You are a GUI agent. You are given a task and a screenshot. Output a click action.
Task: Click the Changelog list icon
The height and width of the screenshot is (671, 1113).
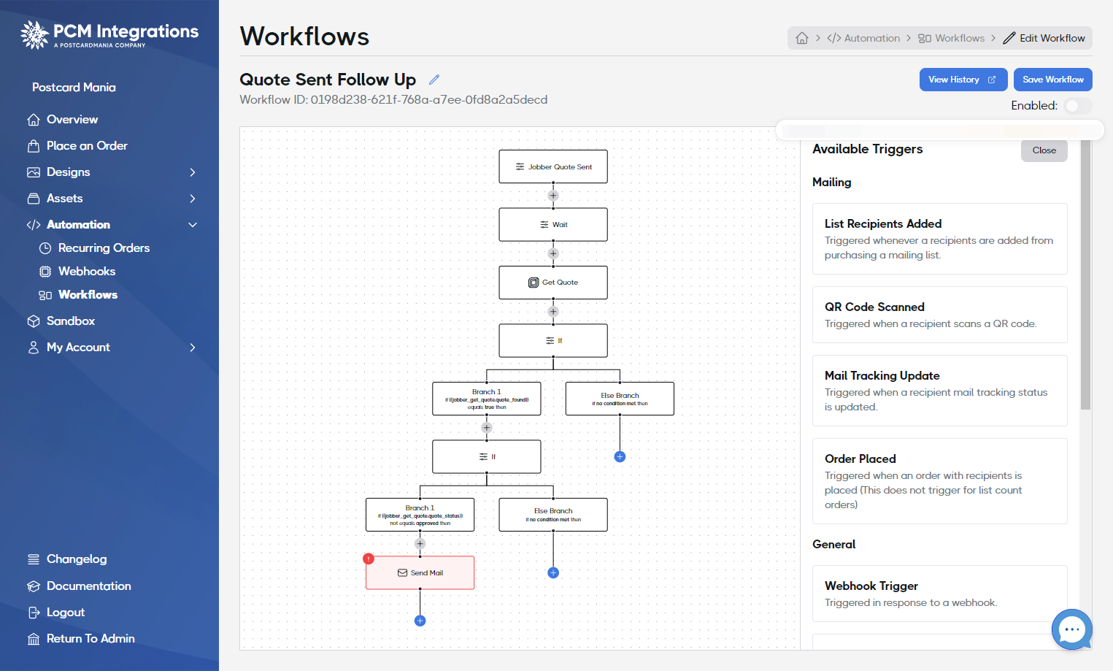click(34, 559)
